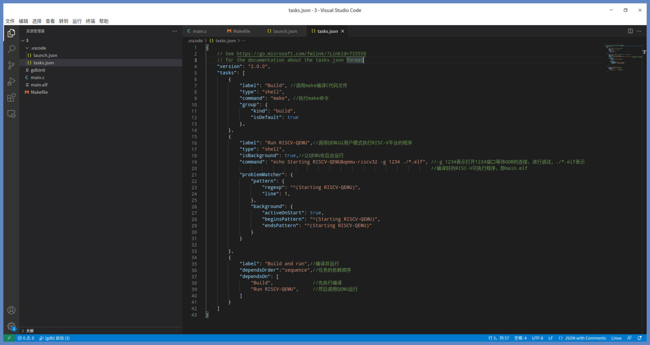Screen dimensions: 650x345
Task: Open the Manage settings gear
Action: point(11,326)
